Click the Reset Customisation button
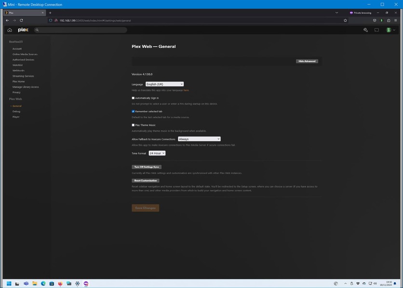Viewport: 403px width, 288px height. coord(146,181)
